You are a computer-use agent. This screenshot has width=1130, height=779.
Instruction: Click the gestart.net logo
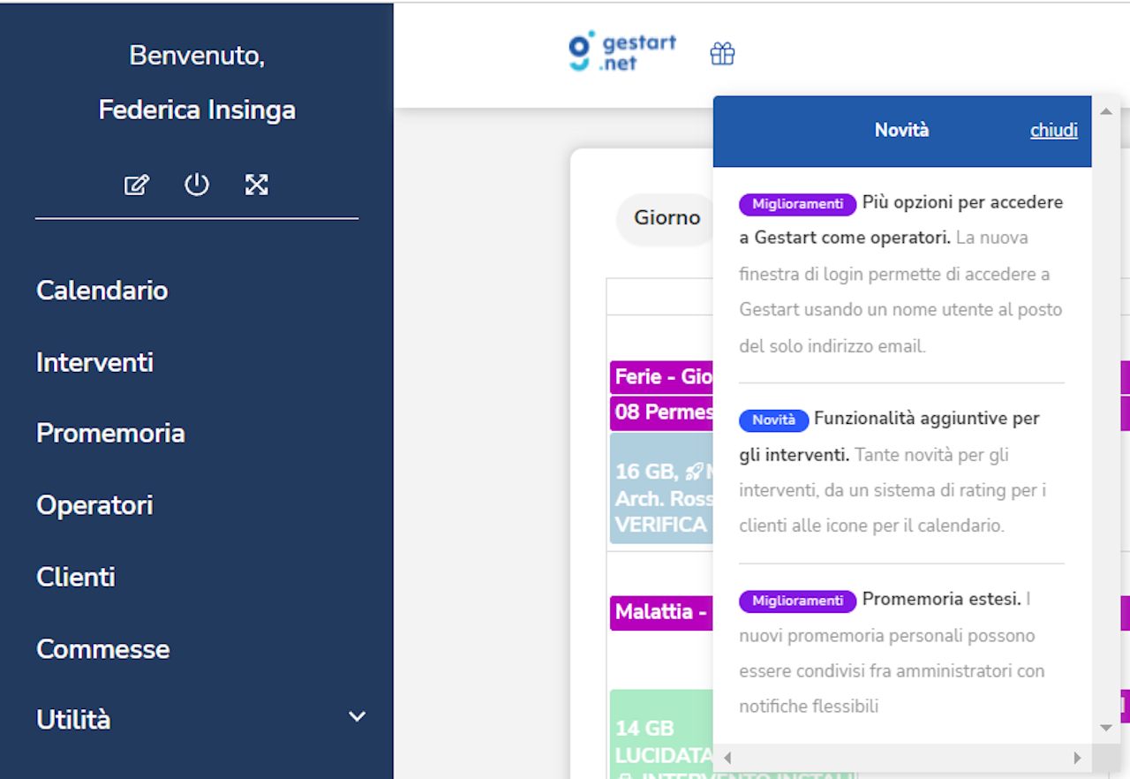621,50
